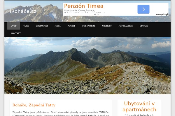Click the Reklamy Google label
Image resolution: width=175 pixels, height=116 pixels.
click(162, 14)
